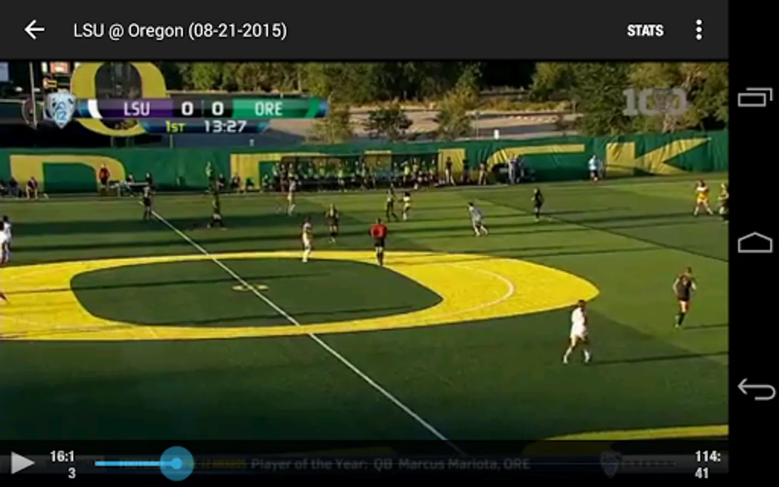This screenshot has height=487, width=779.
Task: Click the Pac-12 logo on scoreboard
Action: point(60,109)
